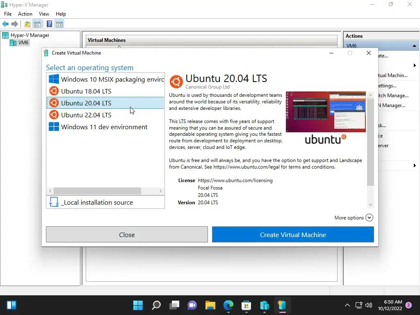Open Windows Start menu on taskbar
Viewport: 420px width, 315px height.
(138, 305)
